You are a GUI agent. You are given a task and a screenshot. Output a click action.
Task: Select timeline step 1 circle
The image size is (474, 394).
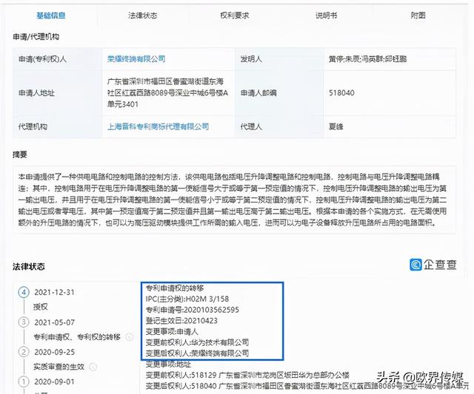[x=24, y=381]
